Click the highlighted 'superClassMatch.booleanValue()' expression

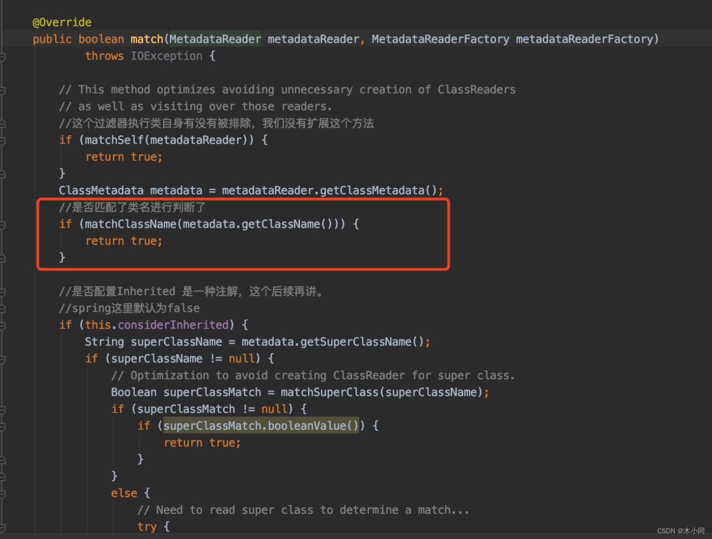261,426
